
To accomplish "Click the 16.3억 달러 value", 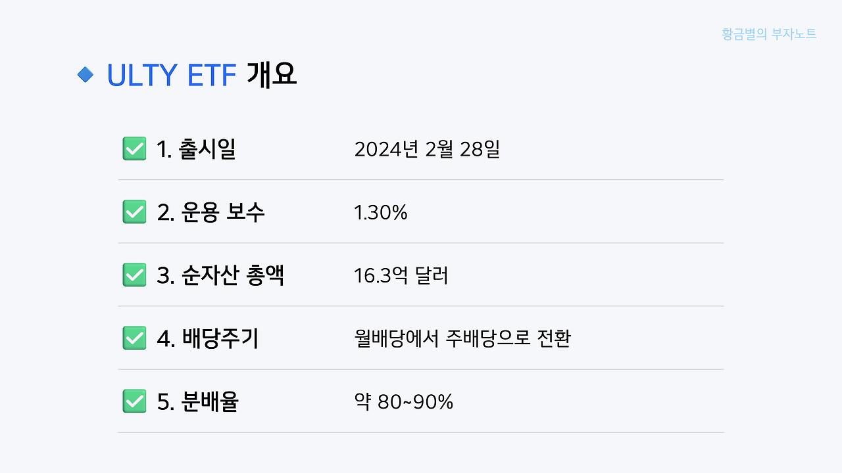I will tap(401, 276).
